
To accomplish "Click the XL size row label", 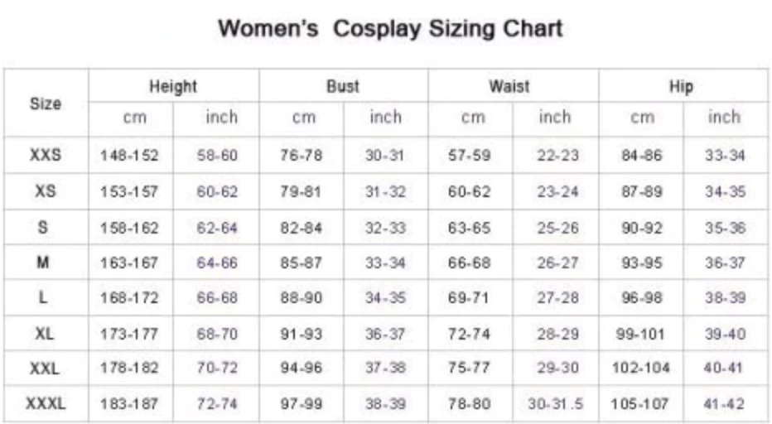I will [46, 334].
